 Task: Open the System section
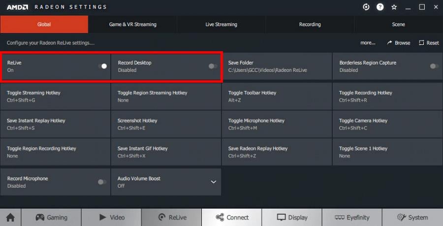click(412, 217)
